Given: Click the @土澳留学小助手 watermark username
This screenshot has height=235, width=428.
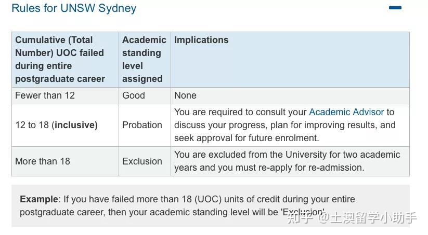Looking at the screenshot, I should pyautogui.click(x=368, y=218).
